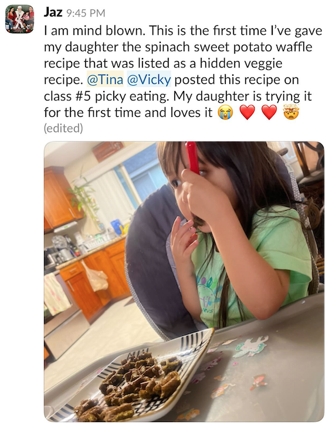Click the "I am mind blown" sentence
The height and width of the screenshot is (428, 332).
coord(94,31)
